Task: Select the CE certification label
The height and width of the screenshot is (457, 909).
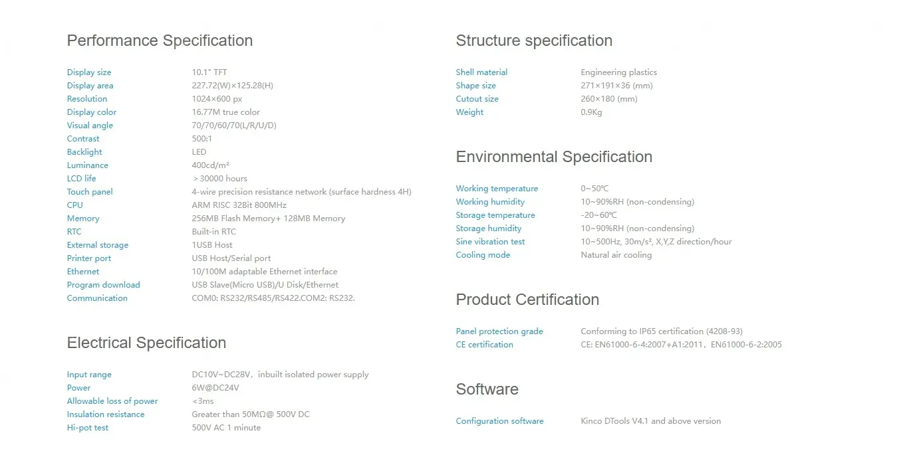Action: [484, 345]
